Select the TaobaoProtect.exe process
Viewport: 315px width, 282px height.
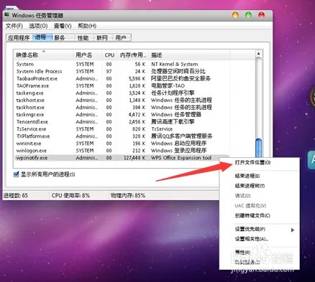(122, 78)
